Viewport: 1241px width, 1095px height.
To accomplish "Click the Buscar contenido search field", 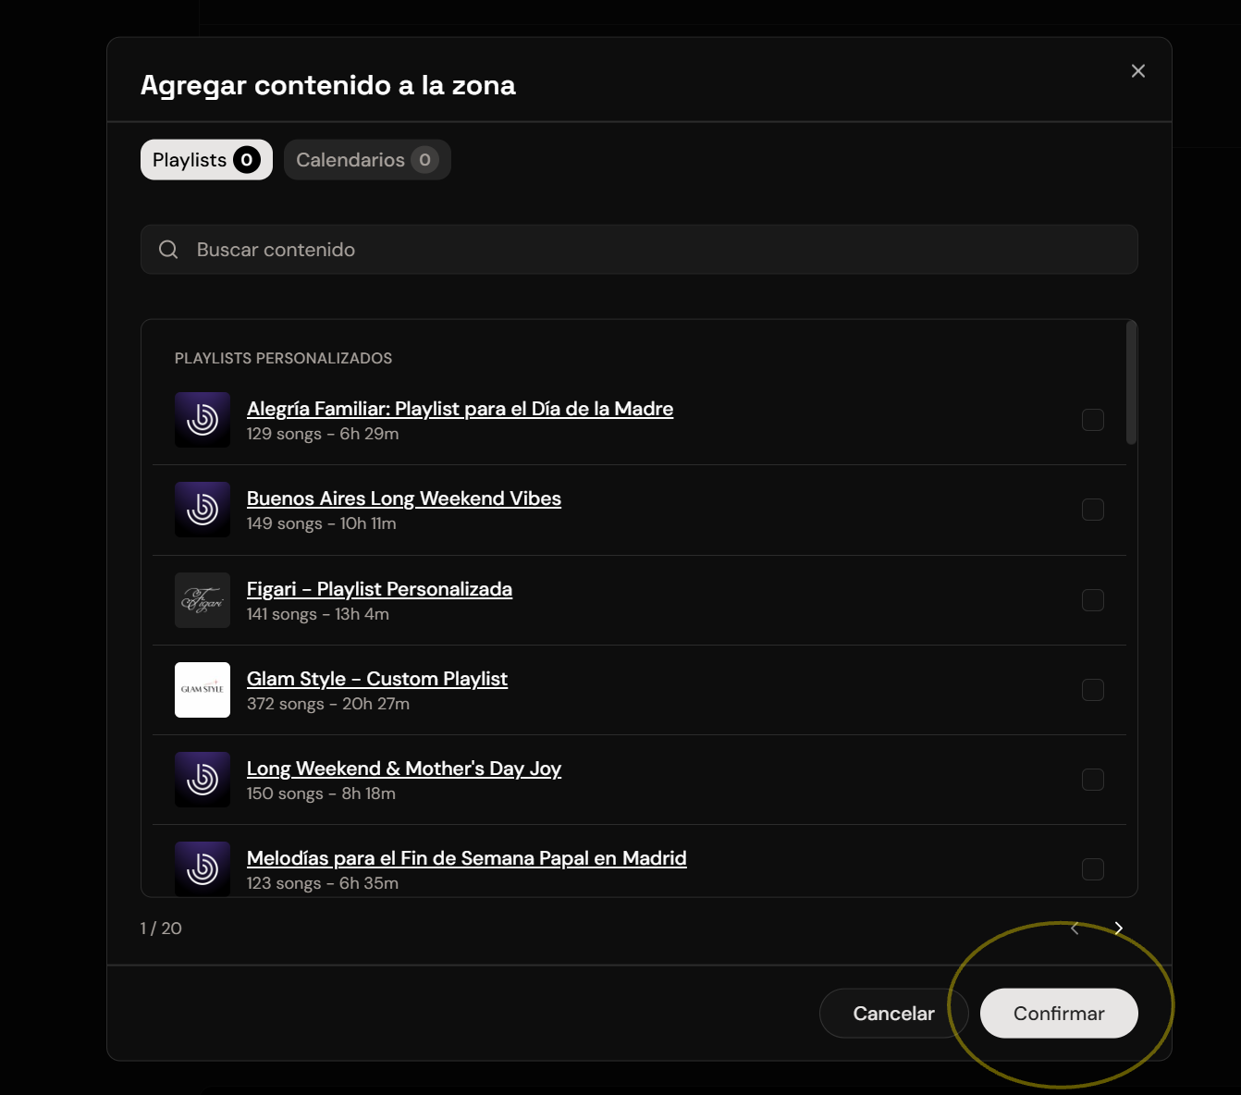I will click(x=639, y=250).
